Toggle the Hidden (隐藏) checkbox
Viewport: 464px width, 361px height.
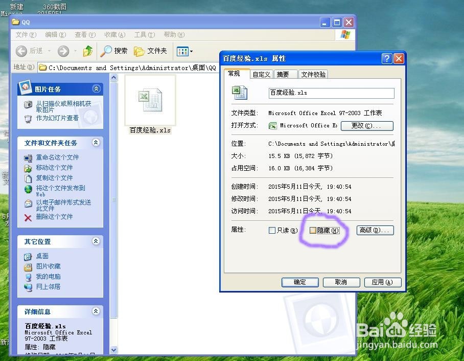pyautogui.click(x=313, y=231)
